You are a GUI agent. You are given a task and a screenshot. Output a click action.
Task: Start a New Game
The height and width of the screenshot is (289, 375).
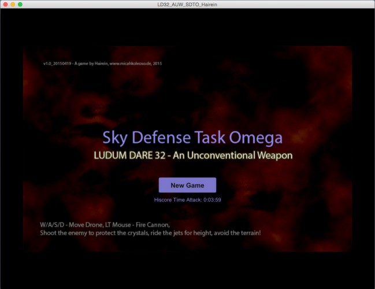[187, 185]
